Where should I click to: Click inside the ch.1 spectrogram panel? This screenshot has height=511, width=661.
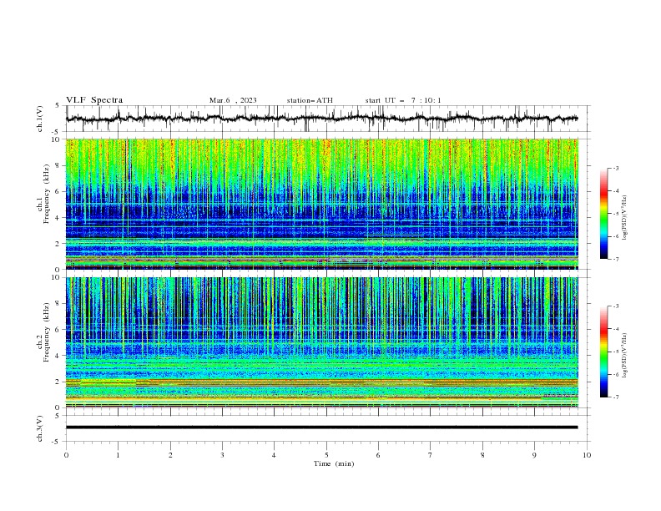321,204
